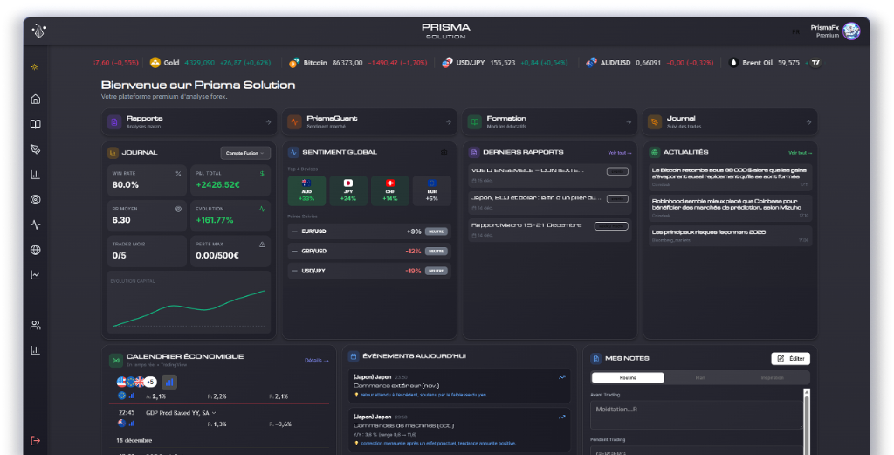The image size is (894, 455).
Task: Open the Home icon in sidebar
Action: [x=35, y=100]
